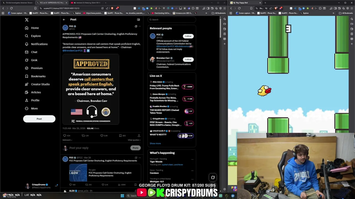Click Grok explain icon on FCC post
Screen dimensions: 355x199
tap(136, 26)
